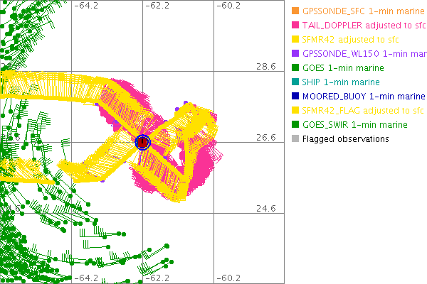Click the gray Flagged observations swatch
This screenshot has width=427, height=284.
click(295, 139)
